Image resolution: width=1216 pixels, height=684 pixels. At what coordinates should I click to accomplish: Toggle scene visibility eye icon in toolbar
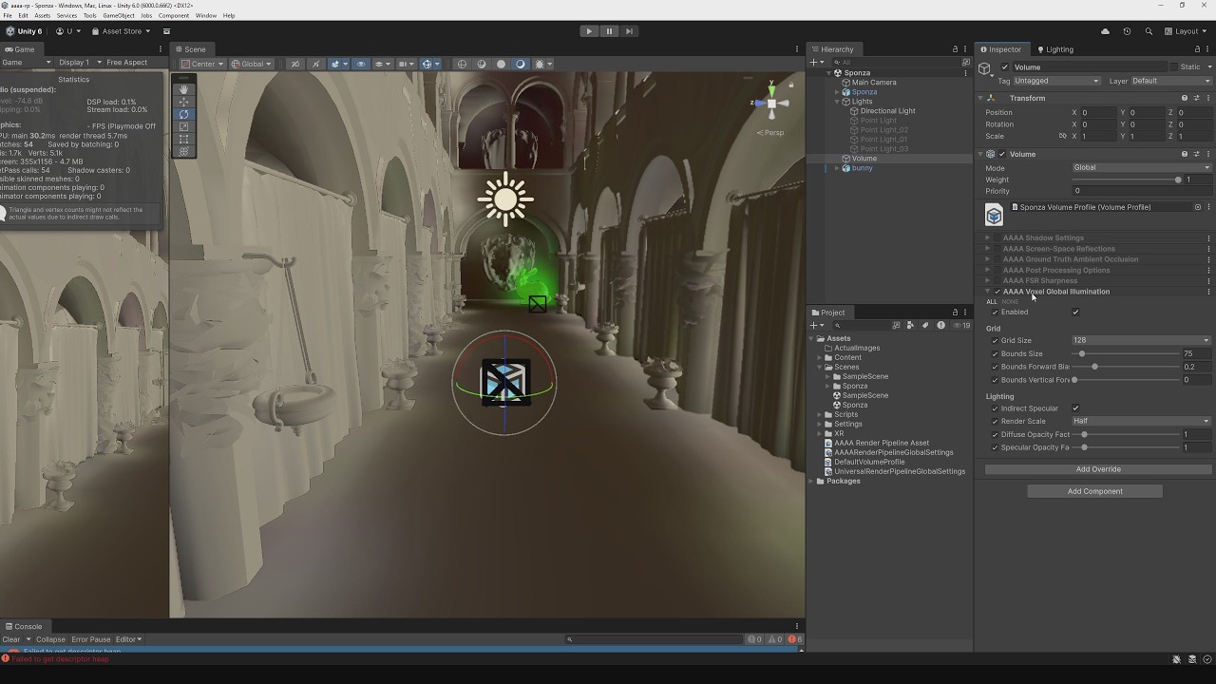pyautogui.click(x=360, y=65)
